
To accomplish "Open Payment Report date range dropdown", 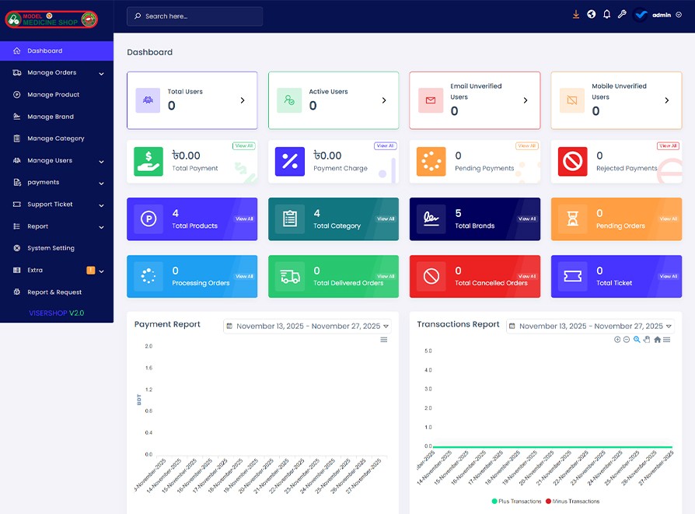I will tap(307, 327).
